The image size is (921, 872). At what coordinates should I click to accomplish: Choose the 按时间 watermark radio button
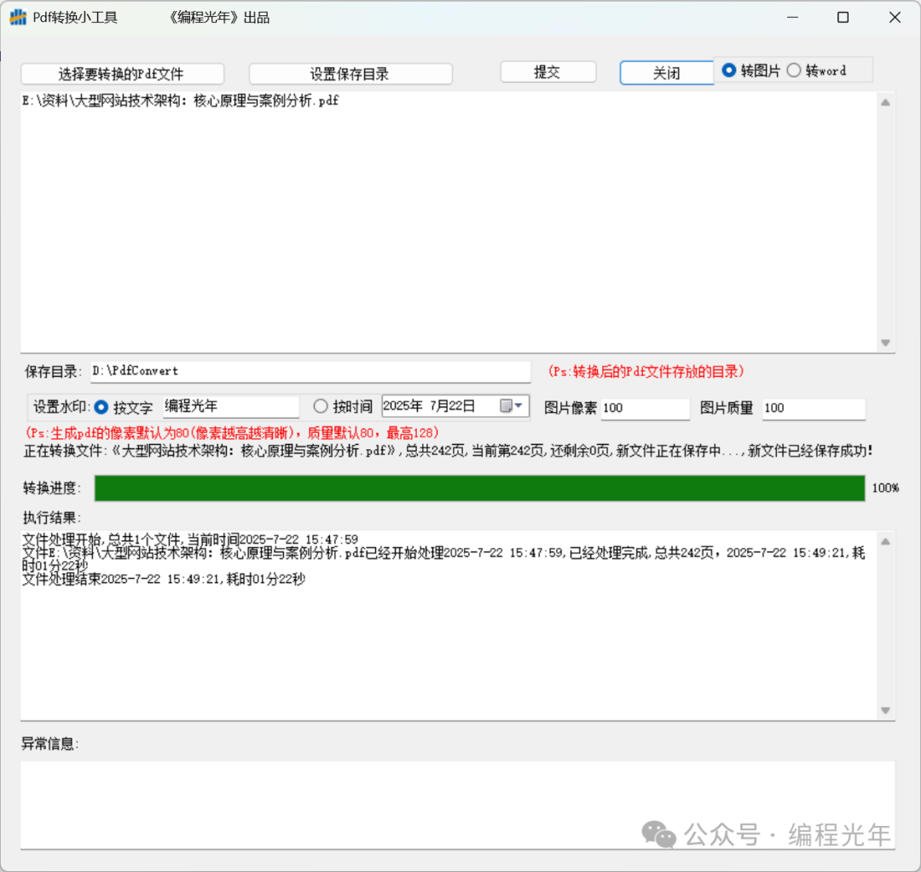(321, 407)
